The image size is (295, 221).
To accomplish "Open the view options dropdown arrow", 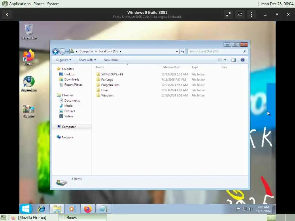I will point(225,60).
